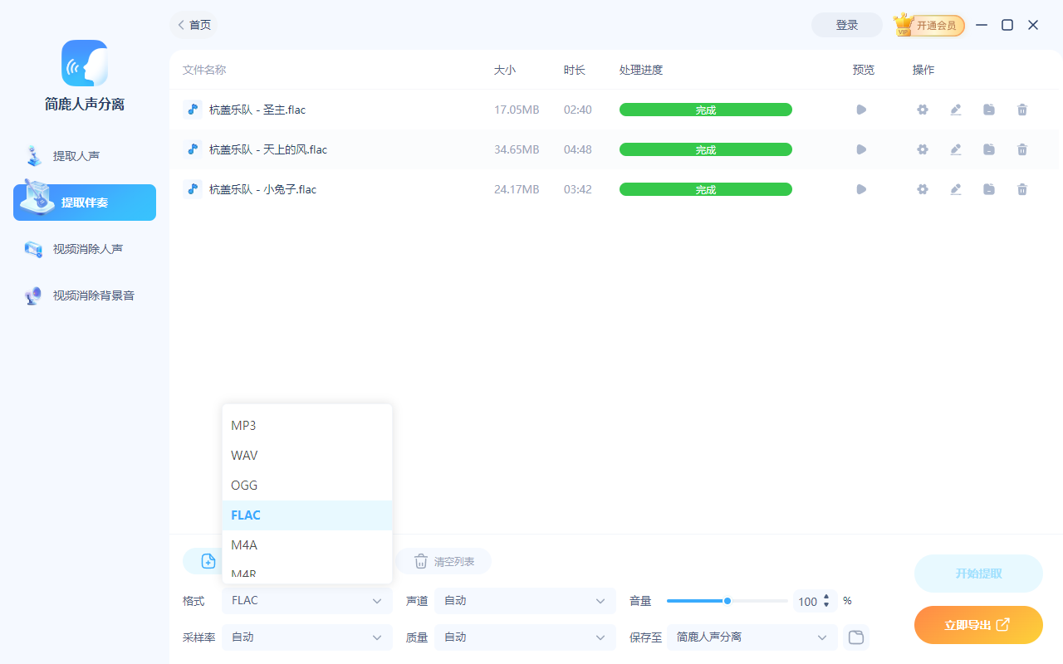Screen dimensions: 1063x664
Task: Click duration value 02:40
Action: pyautogui.click(x=578, y=110)
